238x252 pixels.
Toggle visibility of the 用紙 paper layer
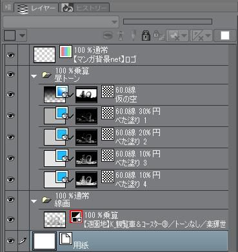click(10, 240)
